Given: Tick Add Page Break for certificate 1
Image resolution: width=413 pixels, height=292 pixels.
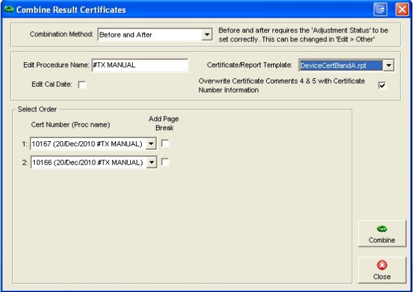Looking at the screenshot, I should [x=165, y=144].
